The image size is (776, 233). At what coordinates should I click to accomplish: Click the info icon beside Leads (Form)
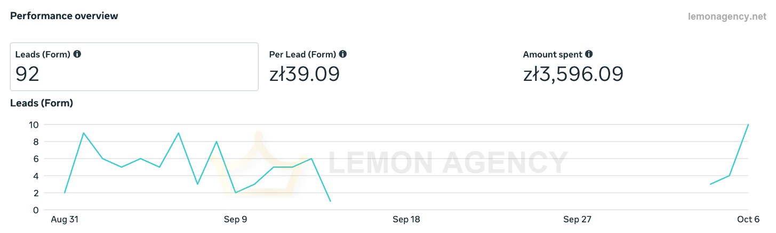click(x=77, y=54)
